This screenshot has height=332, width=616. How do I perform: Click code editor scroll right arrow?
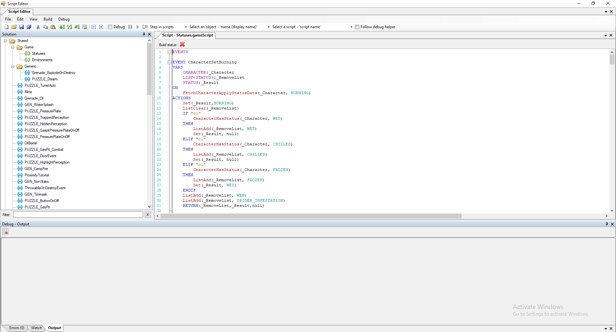point(606,216)
